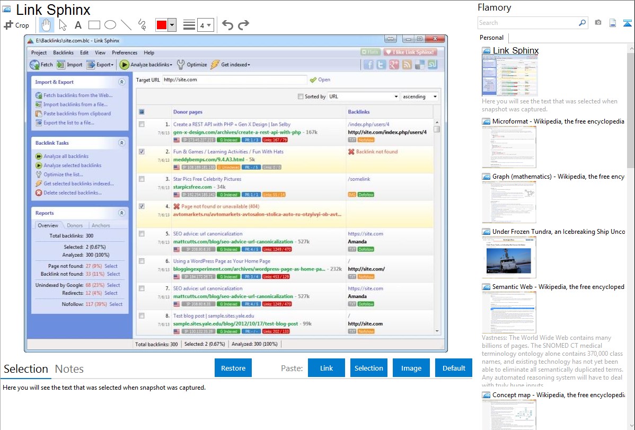Screen dimensions: 635x430
Task: Click the Twitter share icon
Action: [381, 65]
